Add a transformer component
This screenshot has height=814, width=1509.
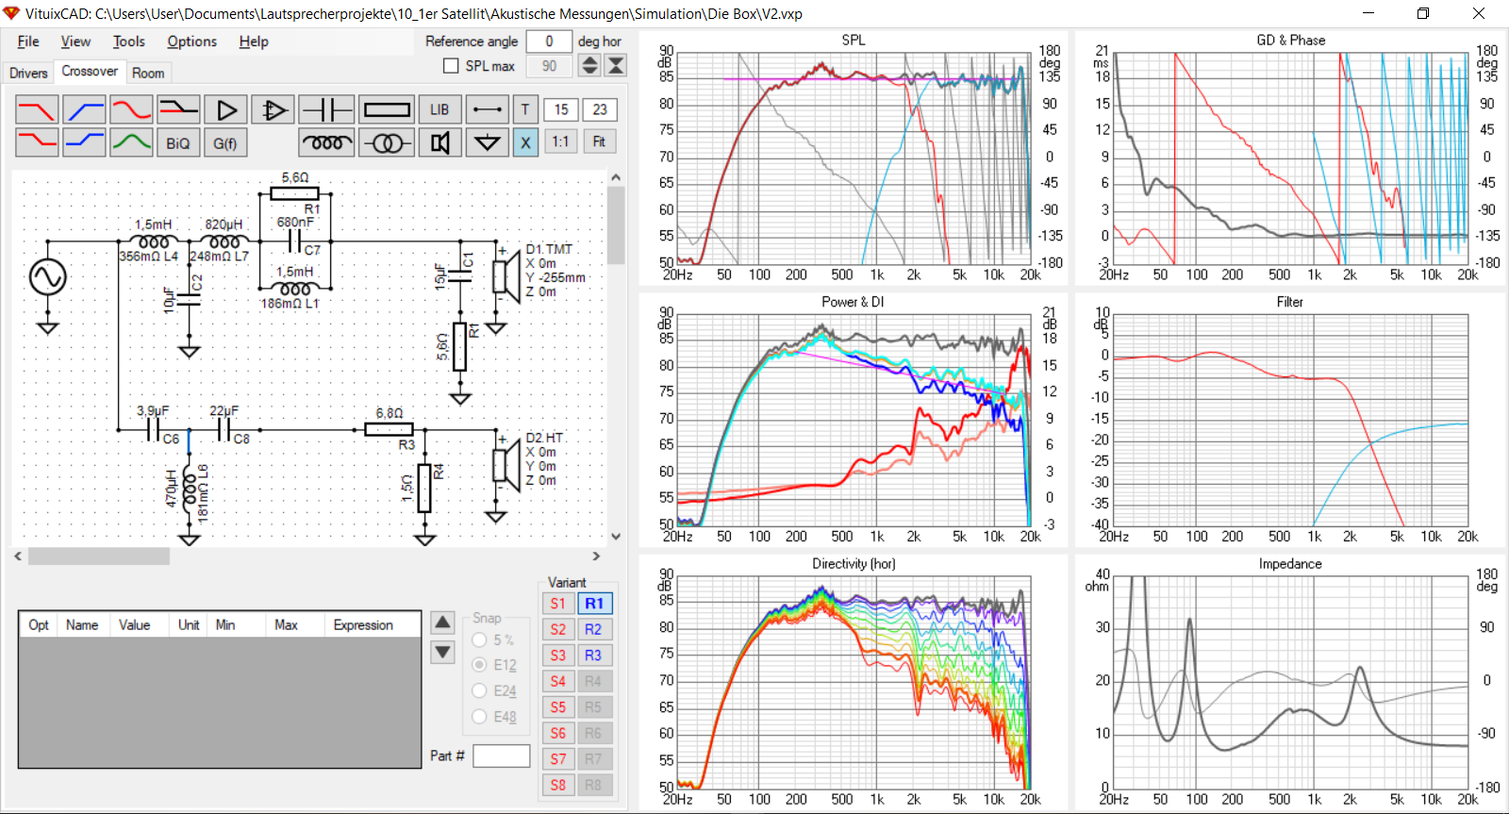(x=387, y=142)
